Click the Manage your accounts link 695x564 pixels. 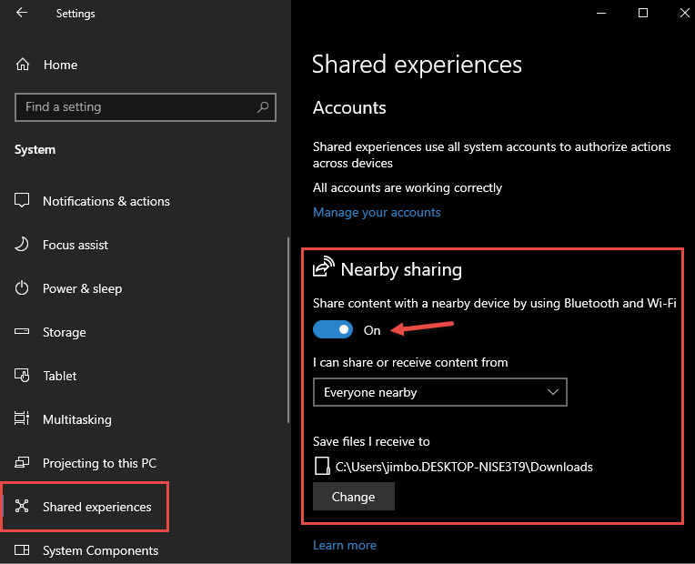coord(377,212)
